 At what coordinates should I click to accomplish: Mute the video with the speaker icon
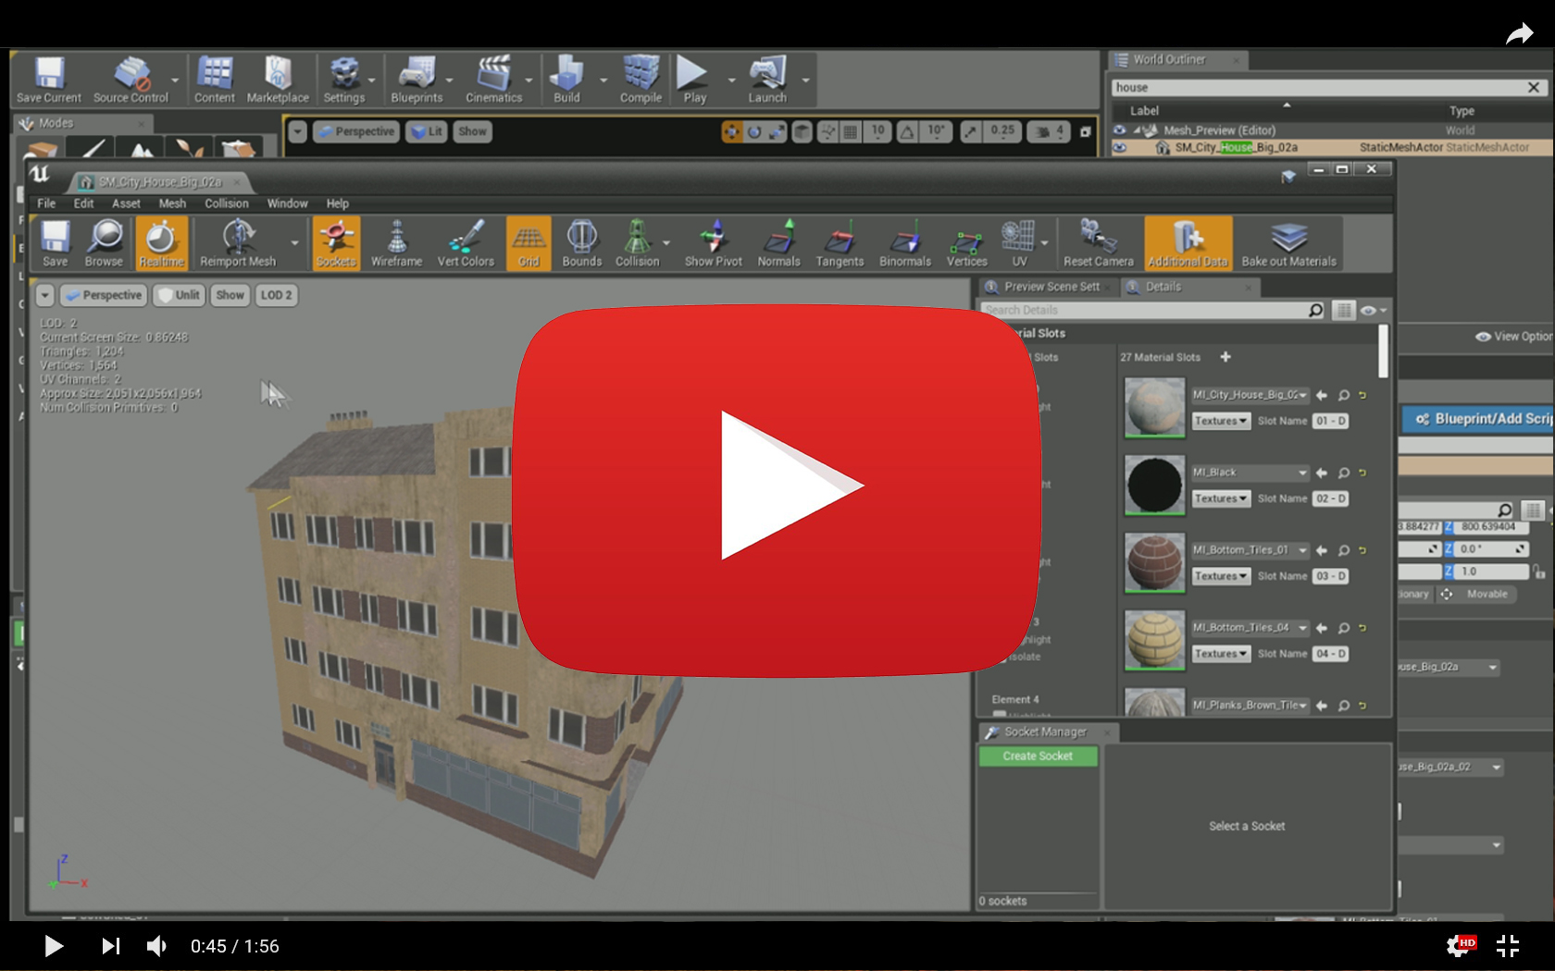pos(156,945)
